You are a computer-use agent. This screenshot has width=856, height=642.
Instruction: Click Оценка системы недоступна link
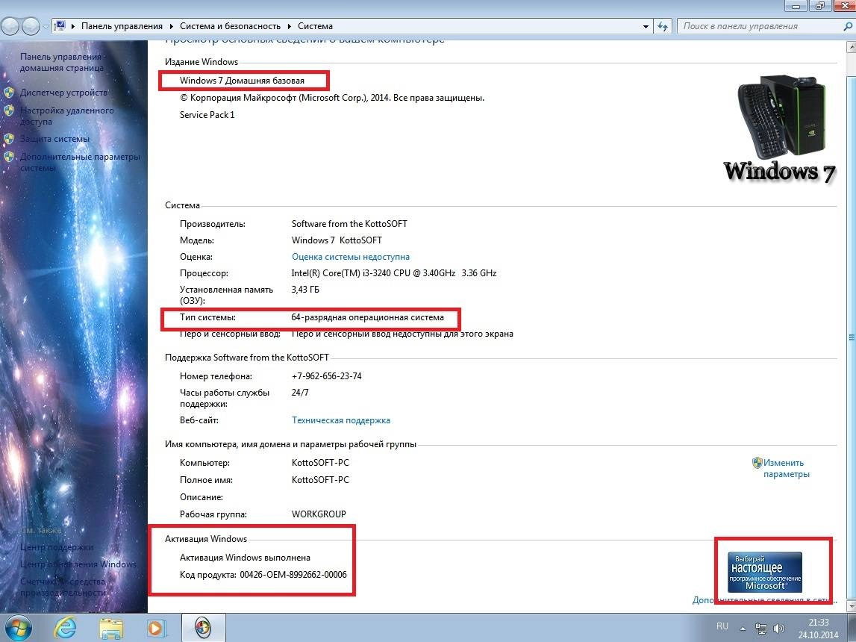tap(351, 257)
